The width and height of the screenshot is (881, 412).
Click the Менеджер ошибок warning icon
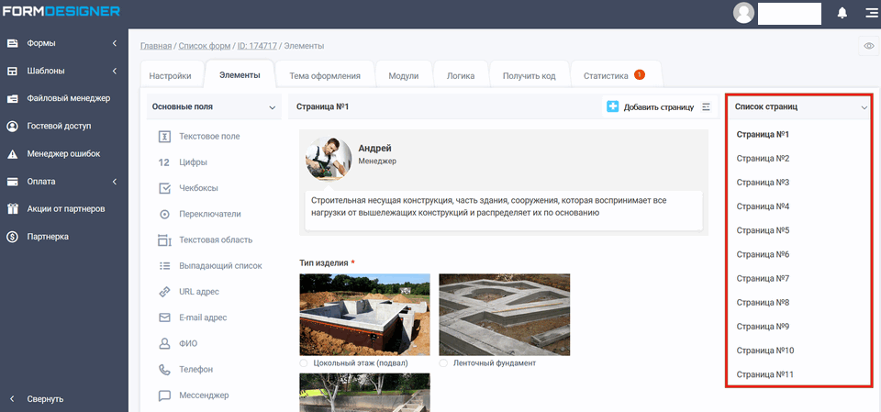pyautogui.click(x=12, y=153)
